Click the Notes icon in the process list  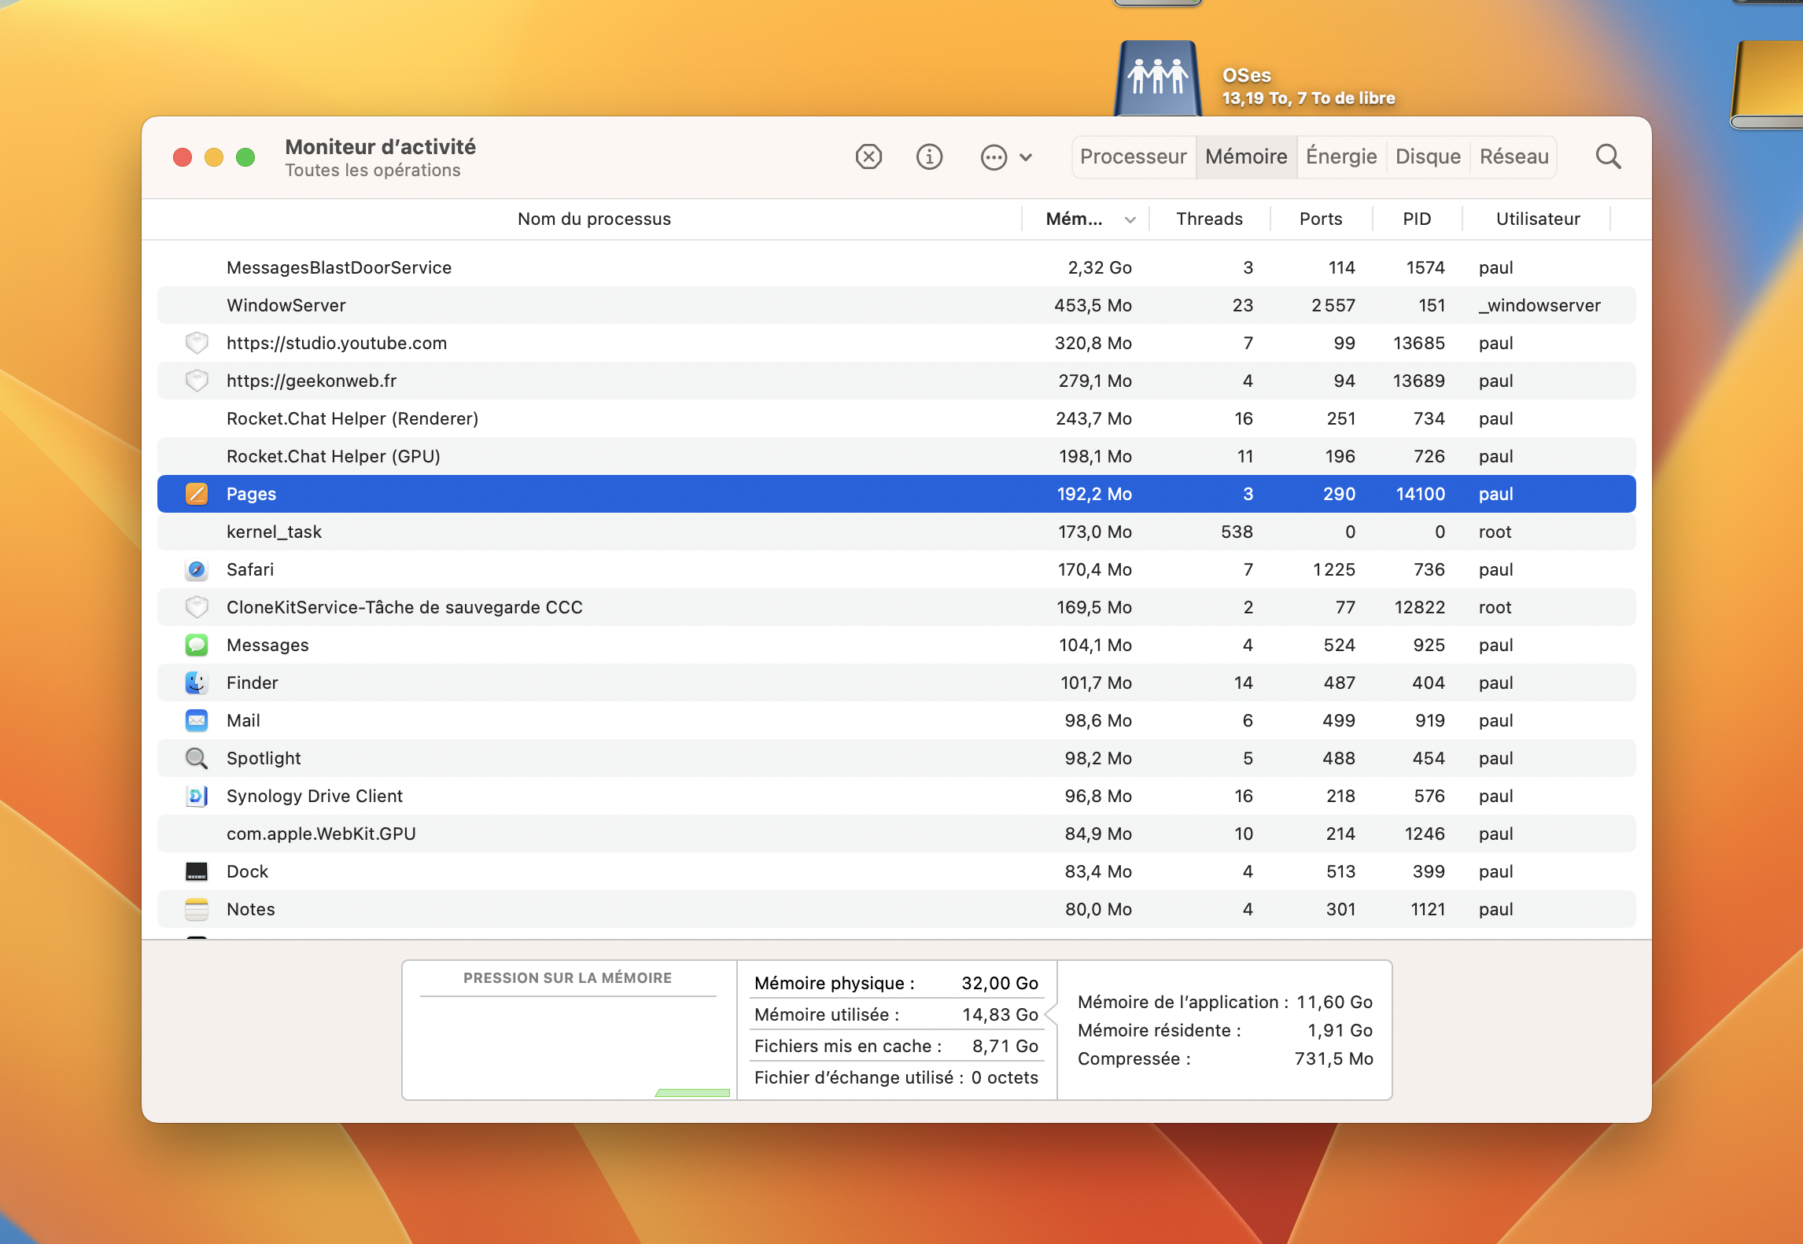[197, 909]
